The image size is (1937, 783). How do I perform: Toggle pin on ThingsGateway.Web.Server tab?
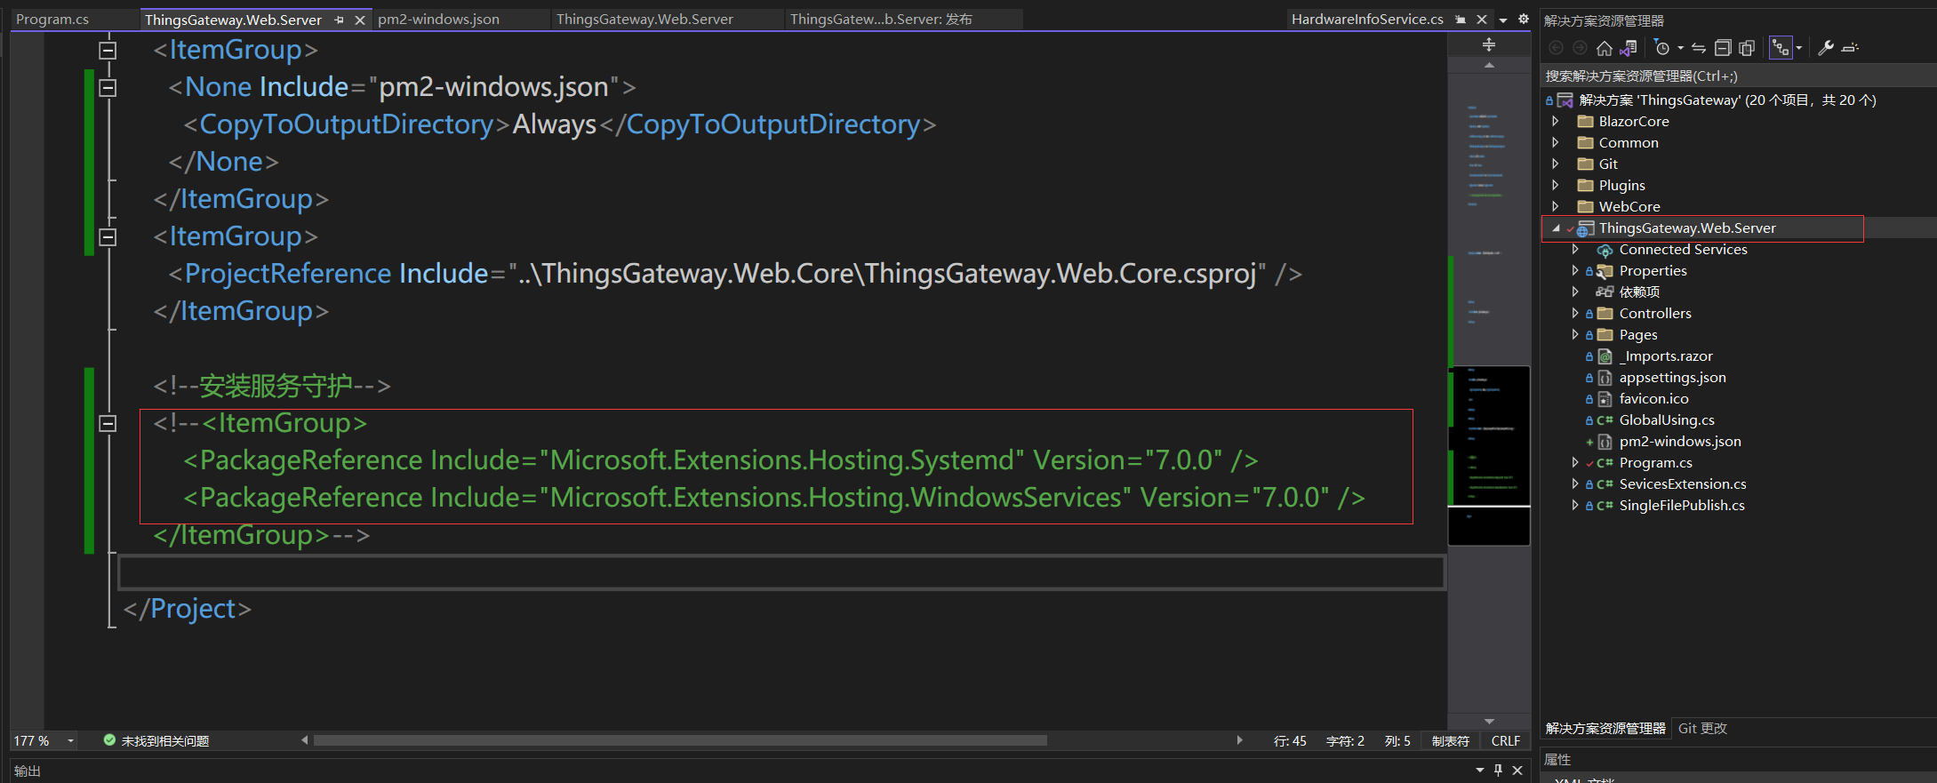click(339, 20)
